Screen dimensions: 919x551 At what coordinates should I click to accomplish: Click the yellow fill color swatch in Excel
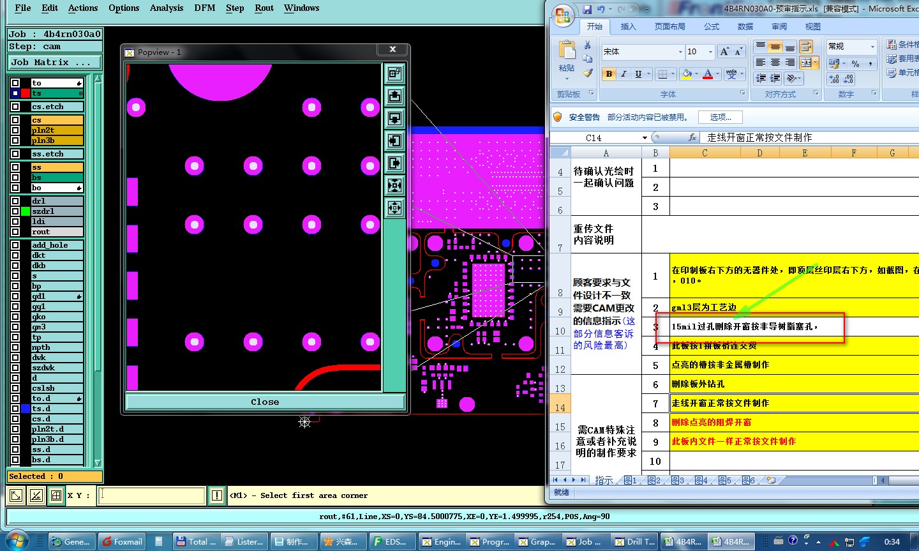click(687, 74)
